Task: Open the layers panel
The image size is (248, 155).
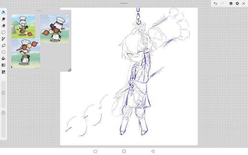Action: pyautogui.click(x=231, y=3)
